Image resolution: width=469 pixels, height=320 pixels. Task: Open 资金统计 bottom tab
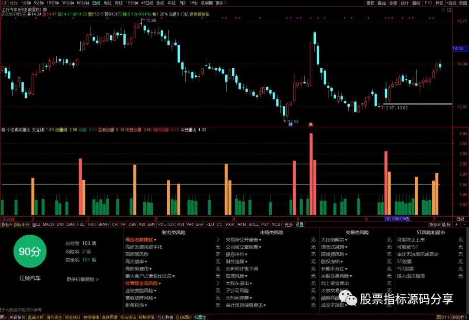click(73, 317)
